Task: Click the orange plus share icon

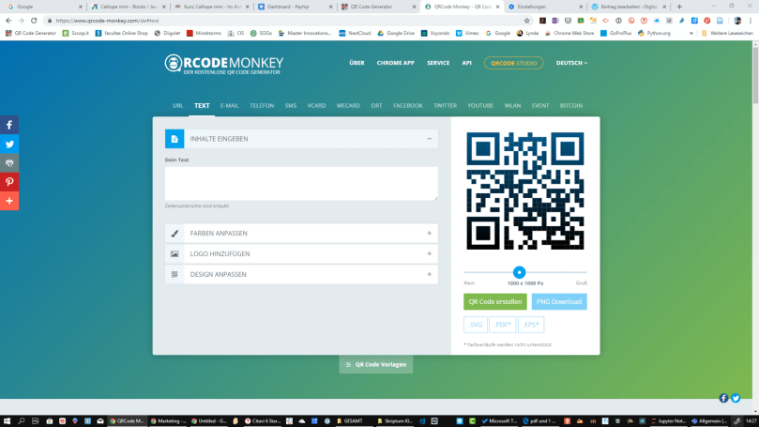Action: [x=9, y=201]
